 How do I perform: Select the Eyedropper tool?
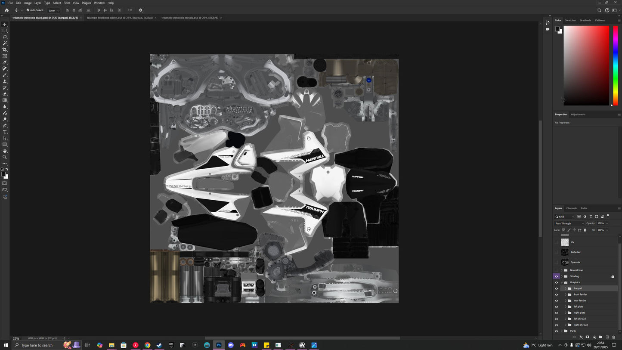pos(5,62)
